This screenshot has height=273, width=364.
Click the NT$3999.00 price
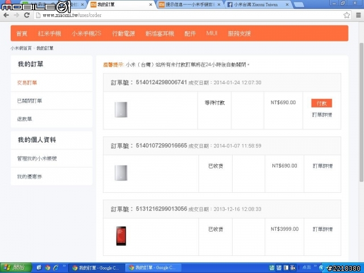click(284, 229)
